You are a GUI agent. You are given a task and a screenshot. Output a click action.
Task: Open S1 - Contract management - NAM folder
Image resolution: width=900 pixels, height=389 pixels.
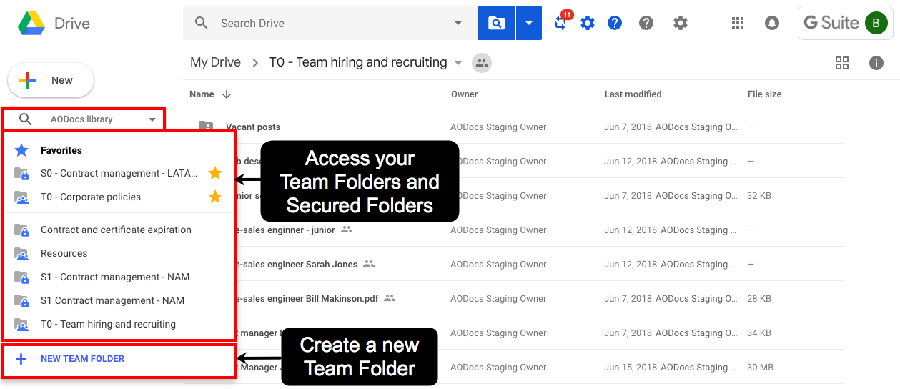pyautogui.click(x=115, y=277)
